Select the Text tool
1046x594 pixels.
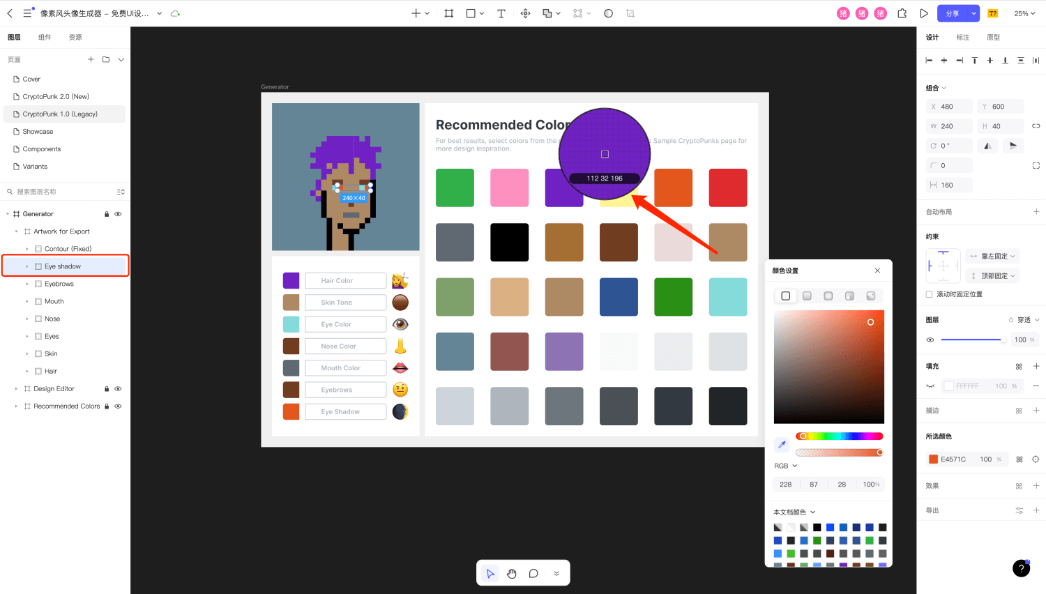pos(501,13)
